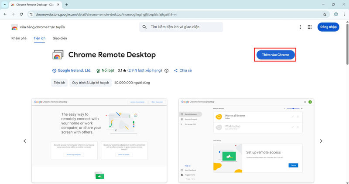The image size is (349, 184).
Task: Click the Thêm vào Chrome button
Action: 276,55
